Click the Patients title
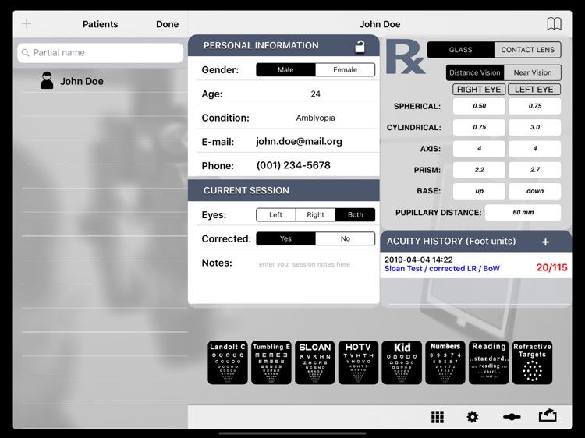This screenshot has width=585, height=438. pos(100,24)
